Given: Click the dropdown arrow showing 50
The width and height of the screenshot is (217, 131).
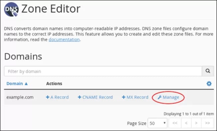Looking at the screenshot, I should point(165,123).
